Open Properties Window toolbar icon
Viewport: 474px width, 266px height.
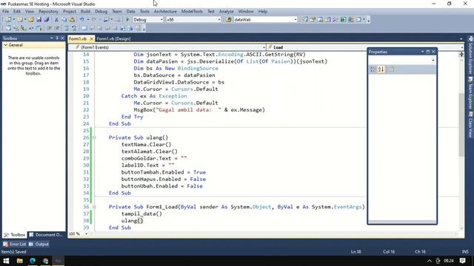coord(313,20)
